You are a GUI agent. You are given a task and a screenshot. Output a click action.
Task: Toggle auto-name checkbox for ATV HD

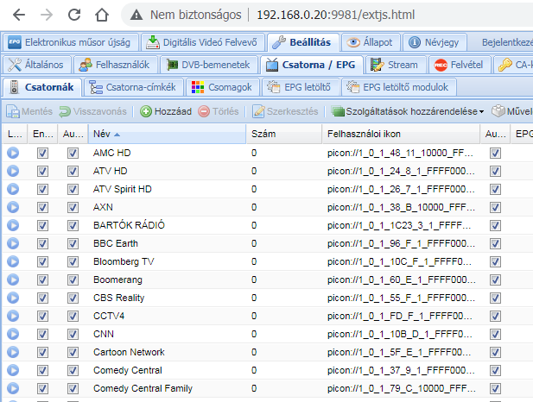pyautogui.click(x=73, y=171)
